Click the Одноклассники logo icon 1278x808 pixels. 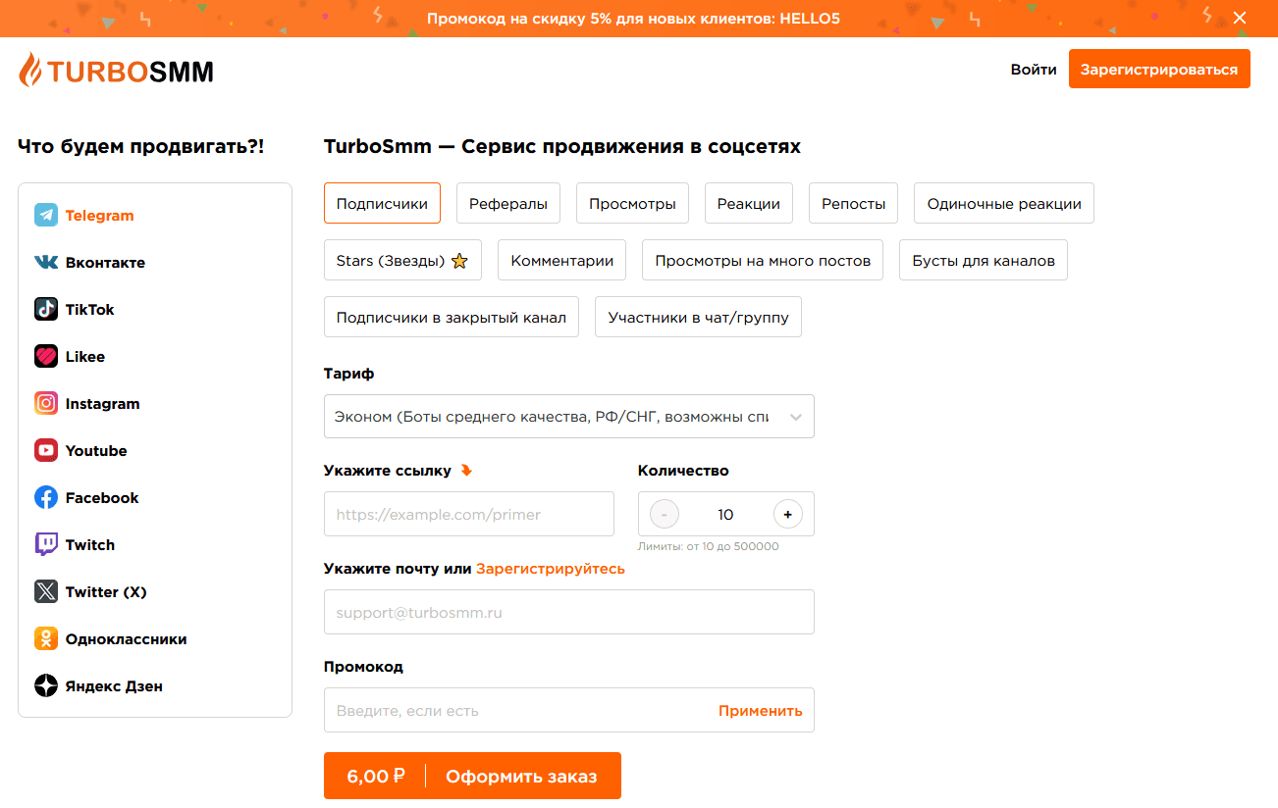(x=46, y=639)
